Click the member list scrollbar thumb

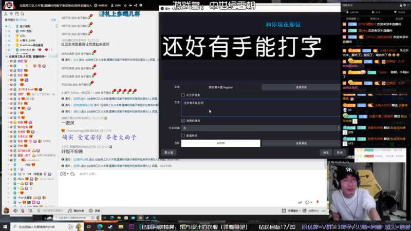pos(57,26)
